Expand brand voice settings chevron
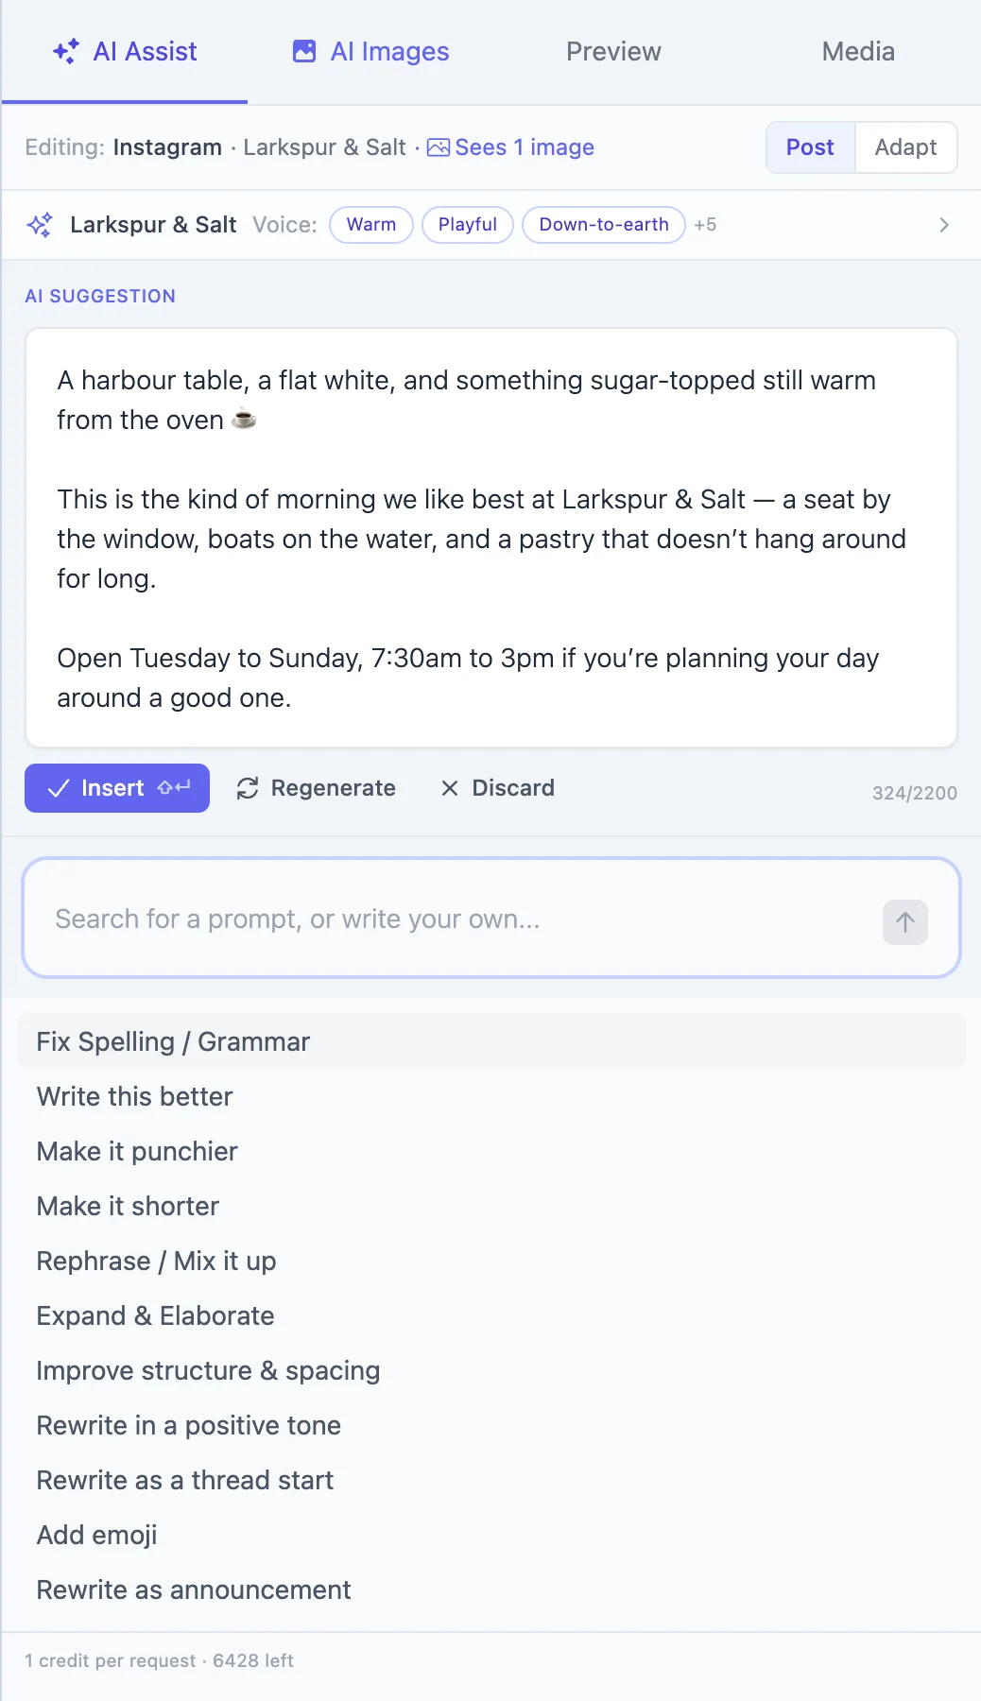Screen dimensions: 981x1701 coord(943,225)
